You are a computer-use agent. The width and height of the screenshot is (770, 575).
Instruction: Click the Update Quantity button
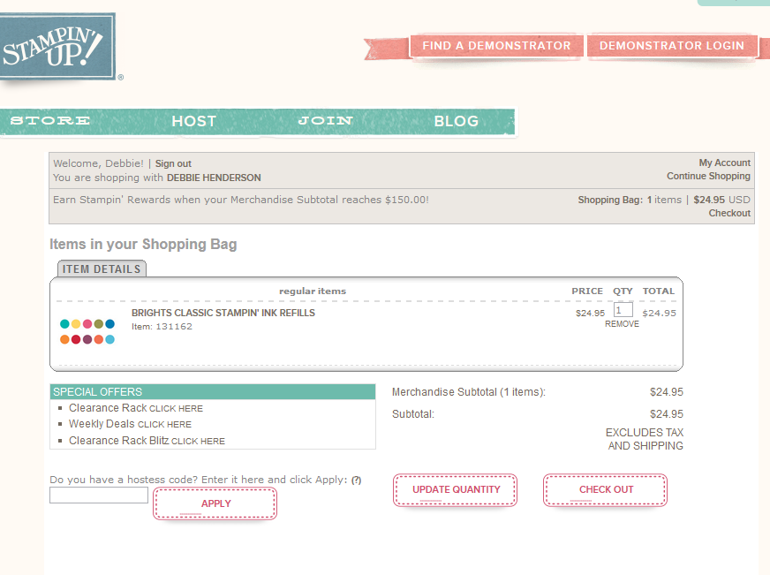point(456,489)
